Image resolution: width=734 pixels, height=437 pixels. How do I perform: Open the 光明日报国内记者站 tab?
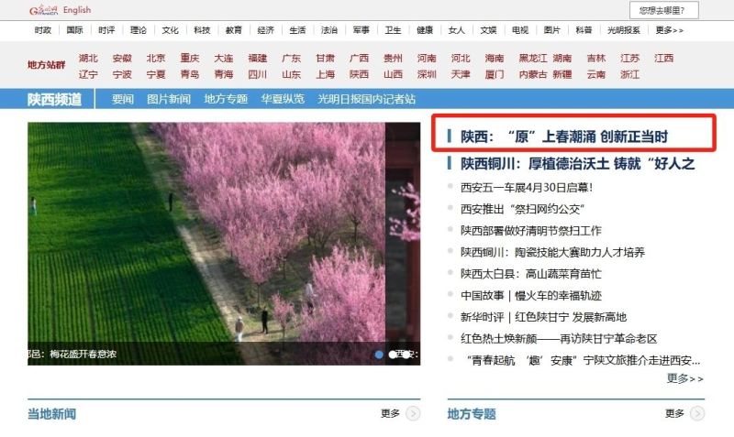coord(366,99)
